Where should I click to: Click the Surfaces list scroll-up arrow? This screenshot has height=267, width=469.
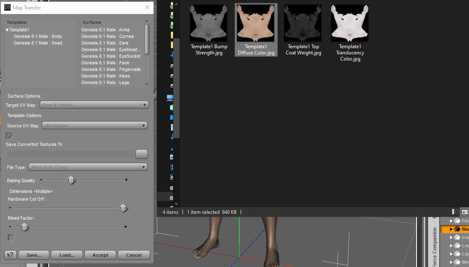coord(147,21)
